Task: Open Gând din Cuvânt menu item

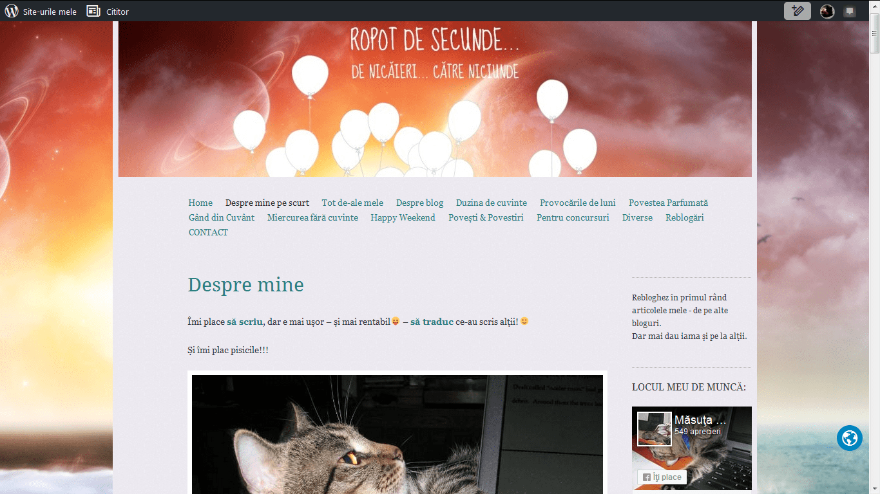Action: pos(222,217)
